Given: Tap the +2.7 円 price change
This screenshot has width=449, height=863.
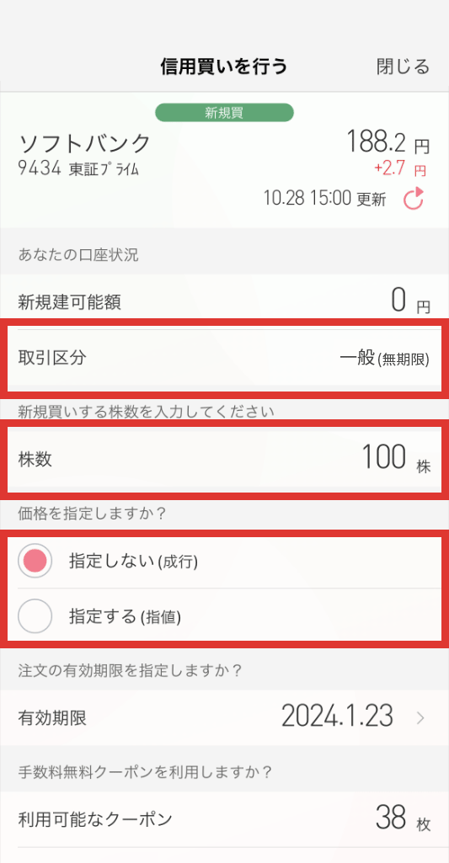Looking at the screenshot, I should [x=400, y=169].
